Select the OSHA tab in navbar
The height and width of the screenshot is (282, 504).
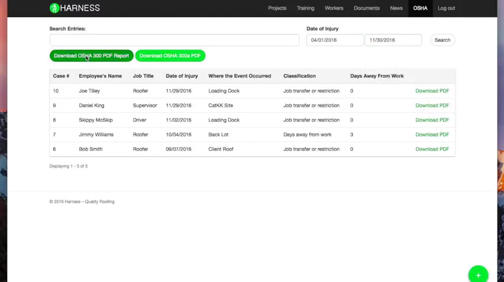click(x=420, y=8)
